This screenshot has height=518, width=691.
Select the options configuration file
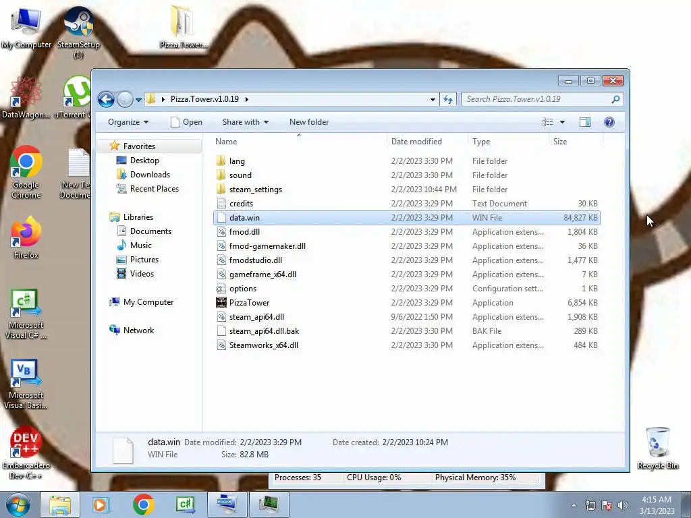(406, 289)
